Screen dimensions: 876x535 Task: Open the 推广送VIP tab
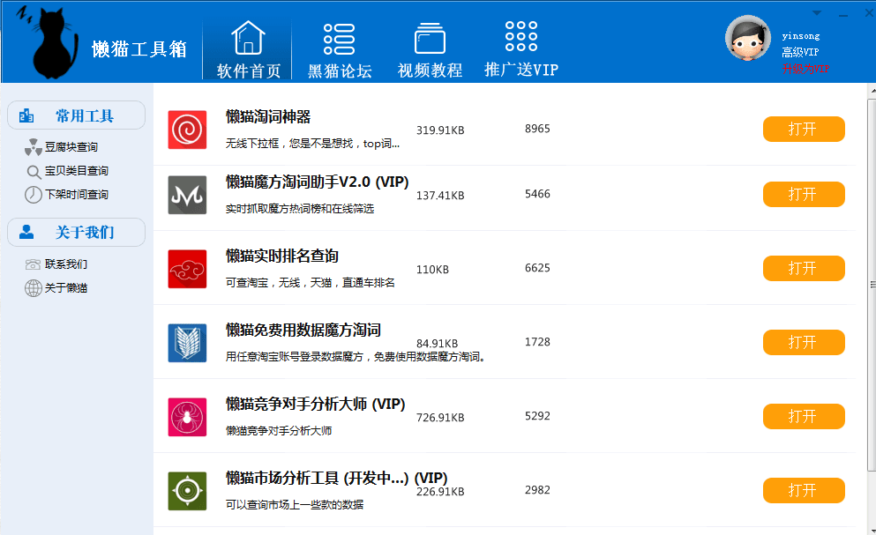521,49
